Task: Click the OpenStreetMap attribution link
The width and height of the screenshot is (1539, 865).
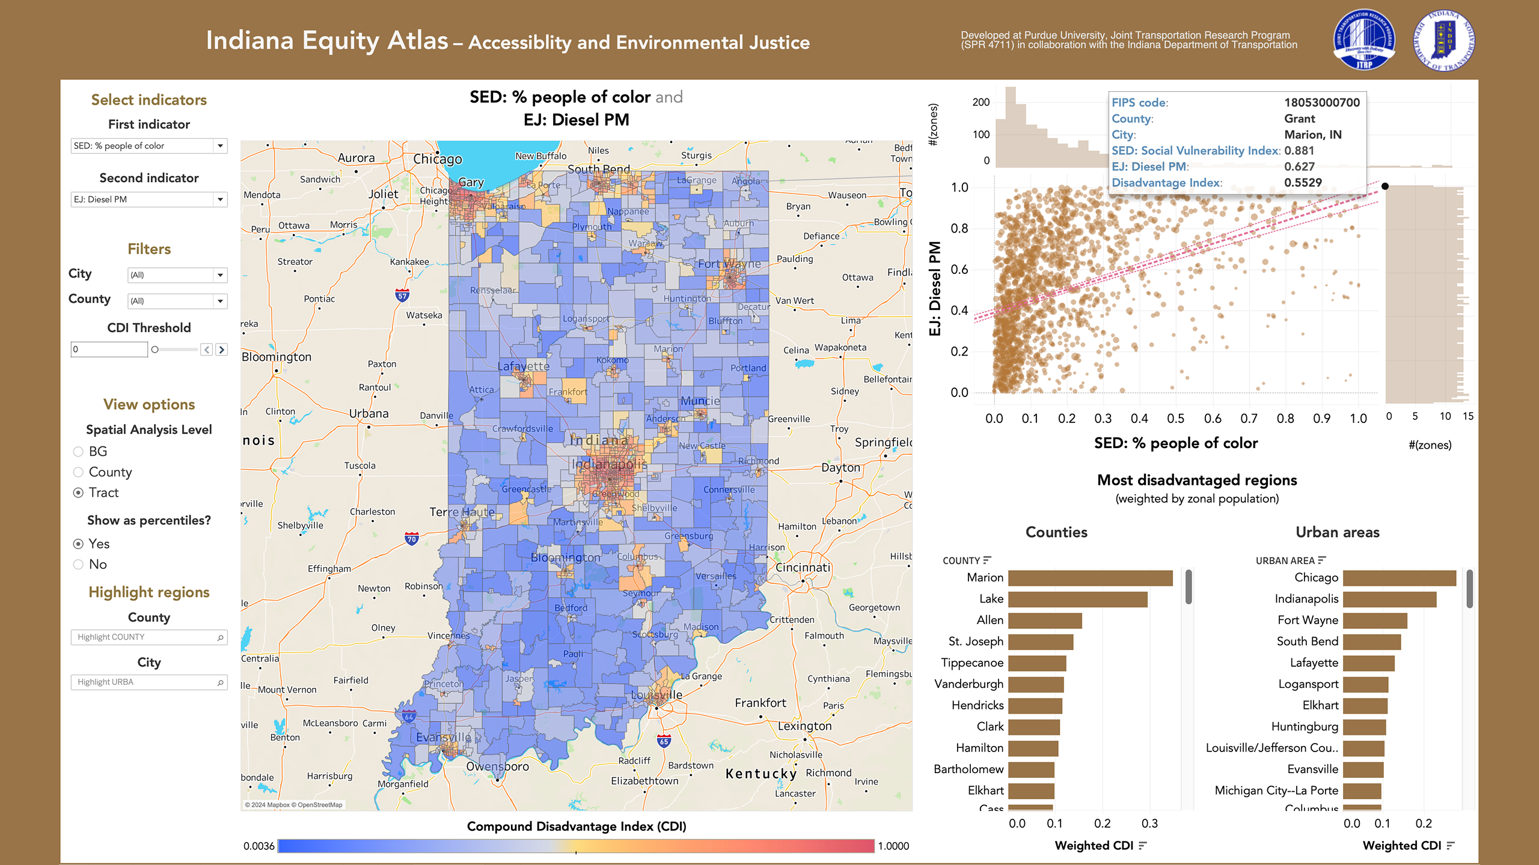Action: coord(317,805)
